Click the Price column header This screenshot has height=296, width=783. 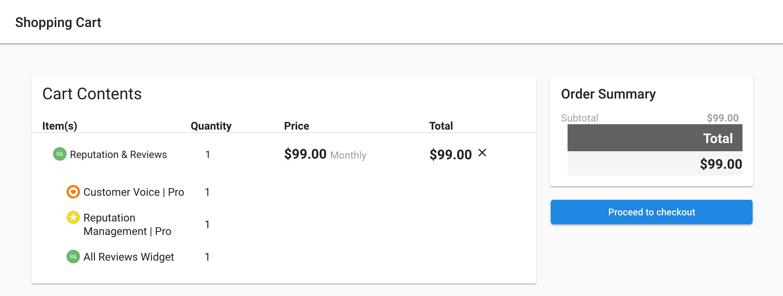point(296,126)
